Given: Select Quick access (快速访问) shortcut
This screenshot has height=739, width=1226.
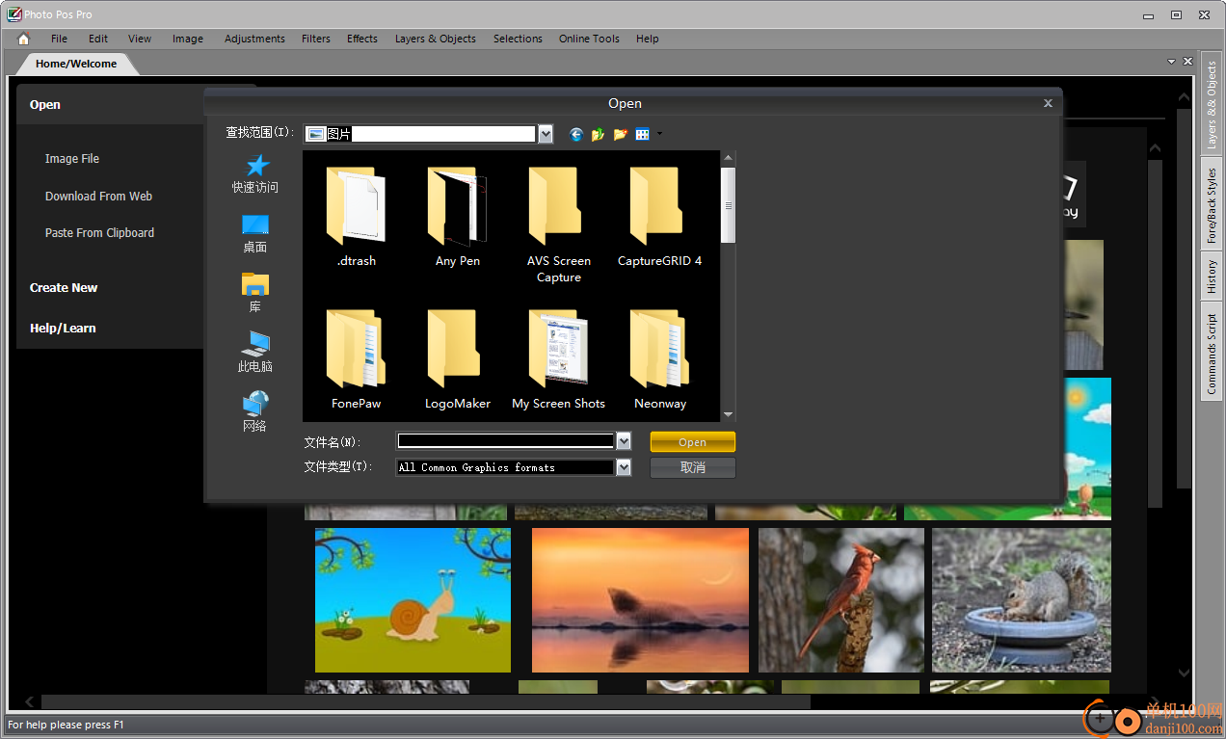Looking at the screenshot, I should (255, 174).
